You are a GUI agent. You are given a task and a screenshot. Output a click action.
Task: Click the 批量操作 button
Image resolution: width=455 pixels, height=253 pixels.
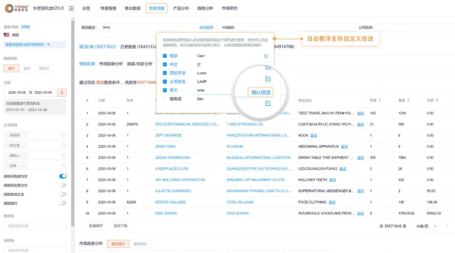click(x=96, y=226)
